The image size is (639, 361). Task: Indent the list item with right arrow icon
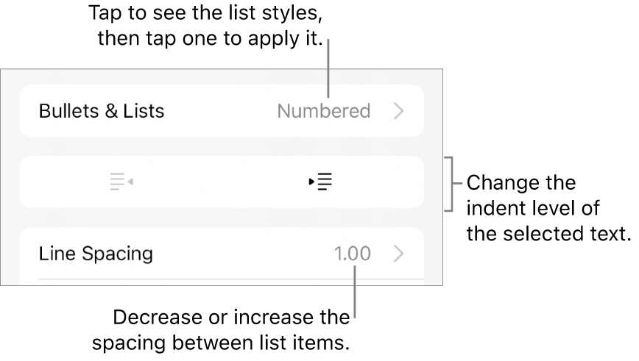tap(321, 182)
